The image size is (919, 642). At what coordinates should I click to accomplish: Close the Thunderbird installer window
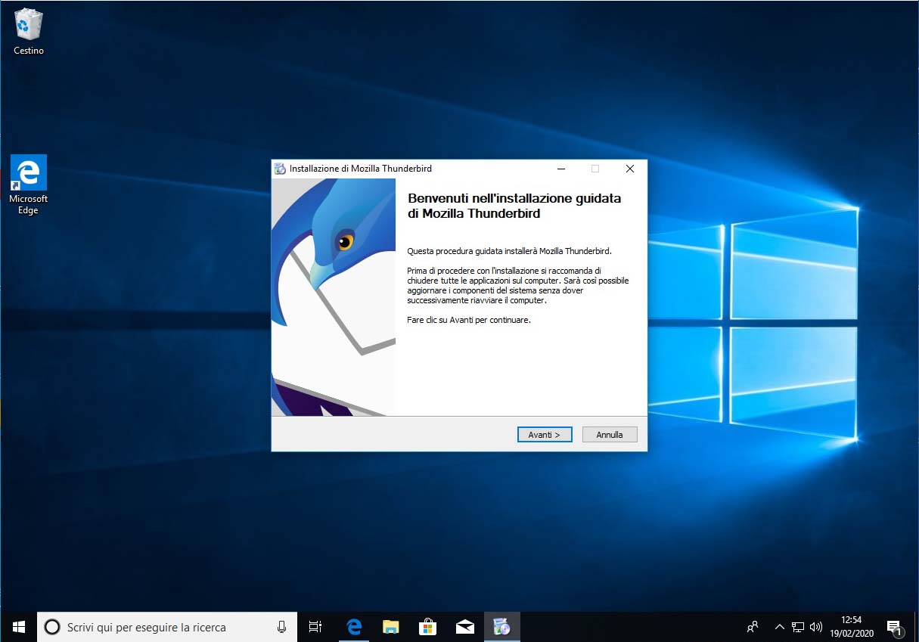pyautogui.click(x=629, y=169)
